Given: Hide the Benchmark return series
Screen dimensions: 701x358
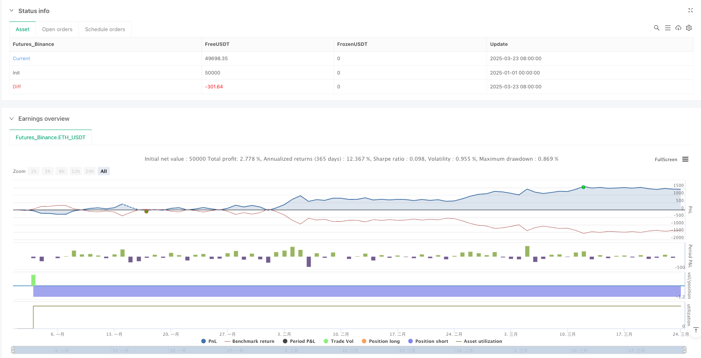Looking at the screenshot, I should pyautogui.click(x=250, y=341).
